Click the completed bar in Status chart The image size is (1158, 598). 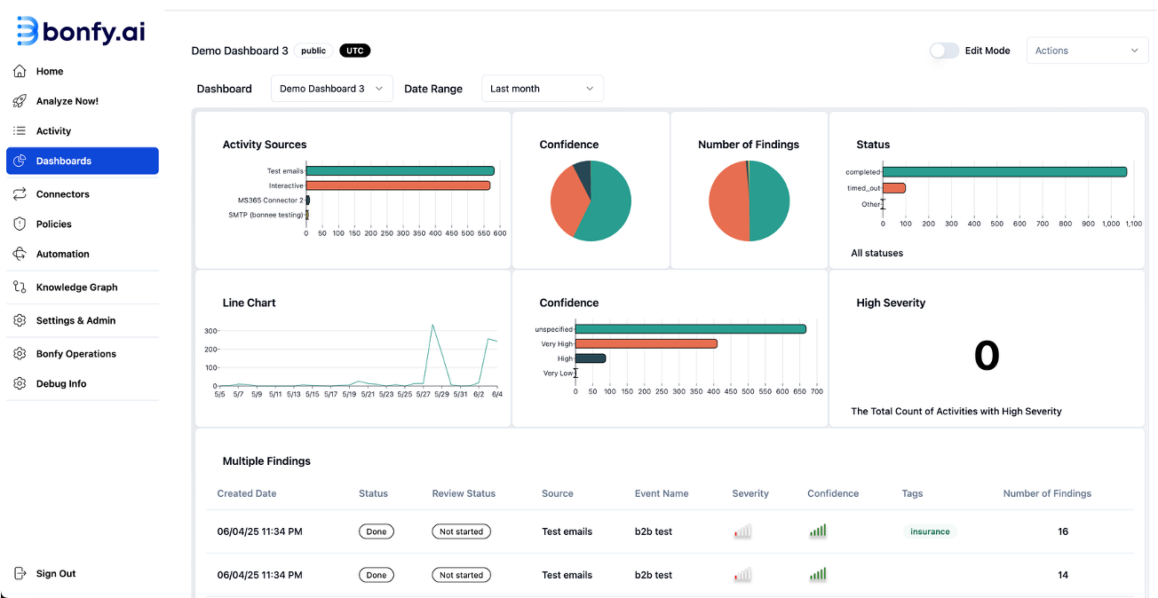1003,172
